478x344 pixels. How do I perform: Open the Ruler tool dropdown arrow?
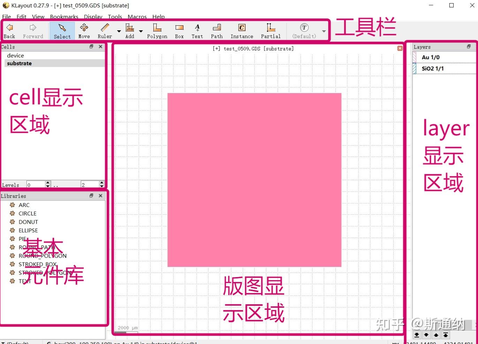coord(118,31)
